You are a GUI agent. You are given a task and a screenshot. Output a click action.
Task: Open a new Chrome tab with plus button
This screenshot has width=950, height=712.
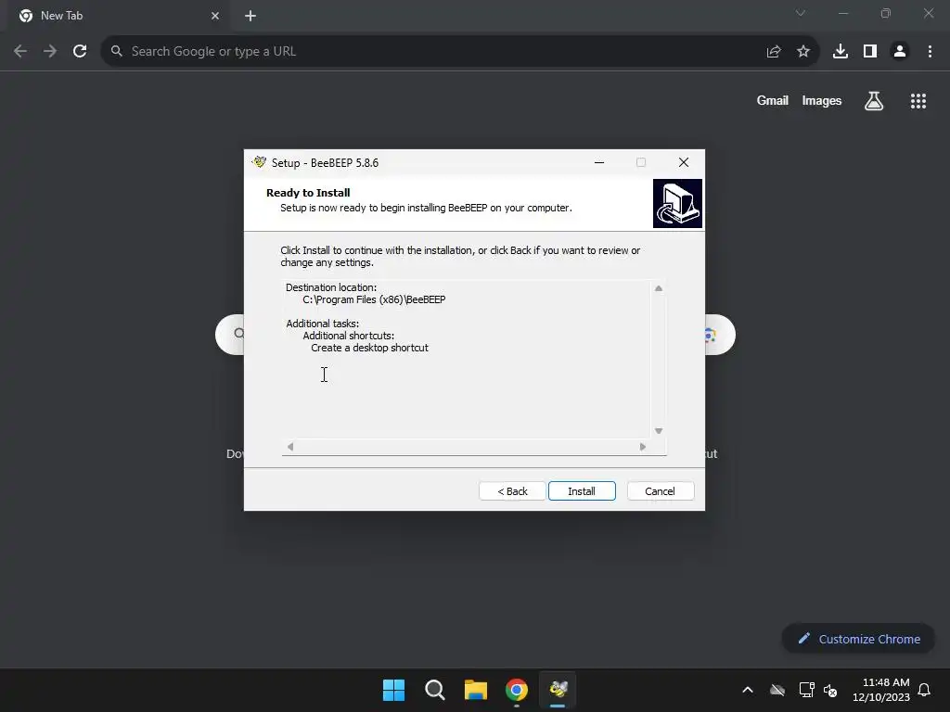[x=250, y=16]
